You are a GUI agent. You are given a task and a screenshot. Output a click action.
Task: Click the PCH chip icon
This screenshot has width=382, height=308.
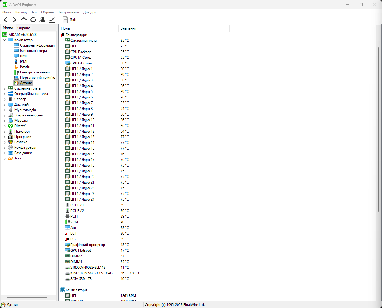(67, 216)
